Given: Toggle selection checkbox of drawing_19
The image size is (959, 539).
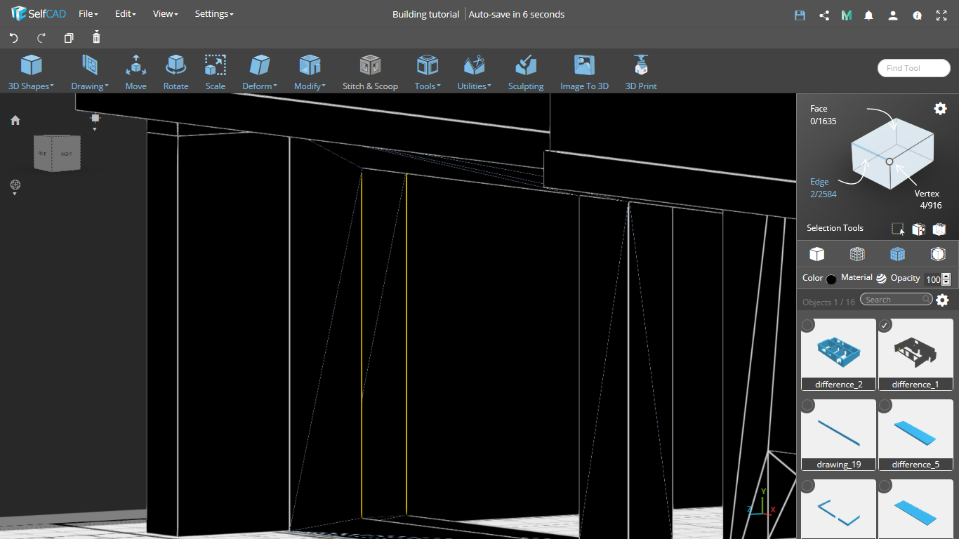Looking at the screenshot, I should [808, 405].
